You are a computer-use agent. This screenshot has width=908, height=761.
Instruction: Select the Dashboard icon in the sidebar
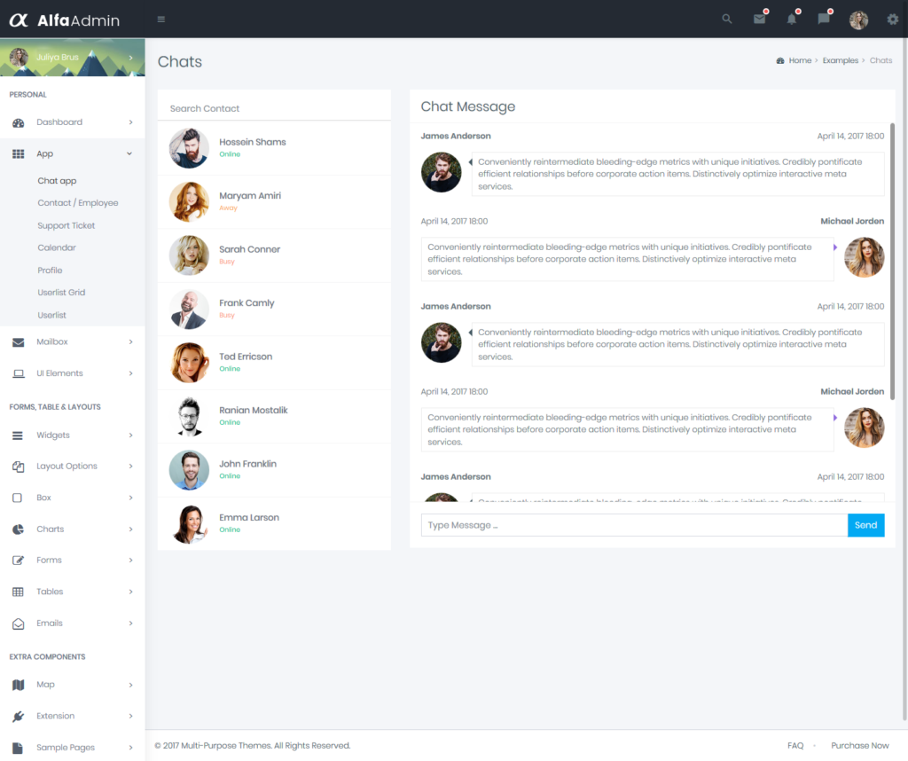(19, 122)
